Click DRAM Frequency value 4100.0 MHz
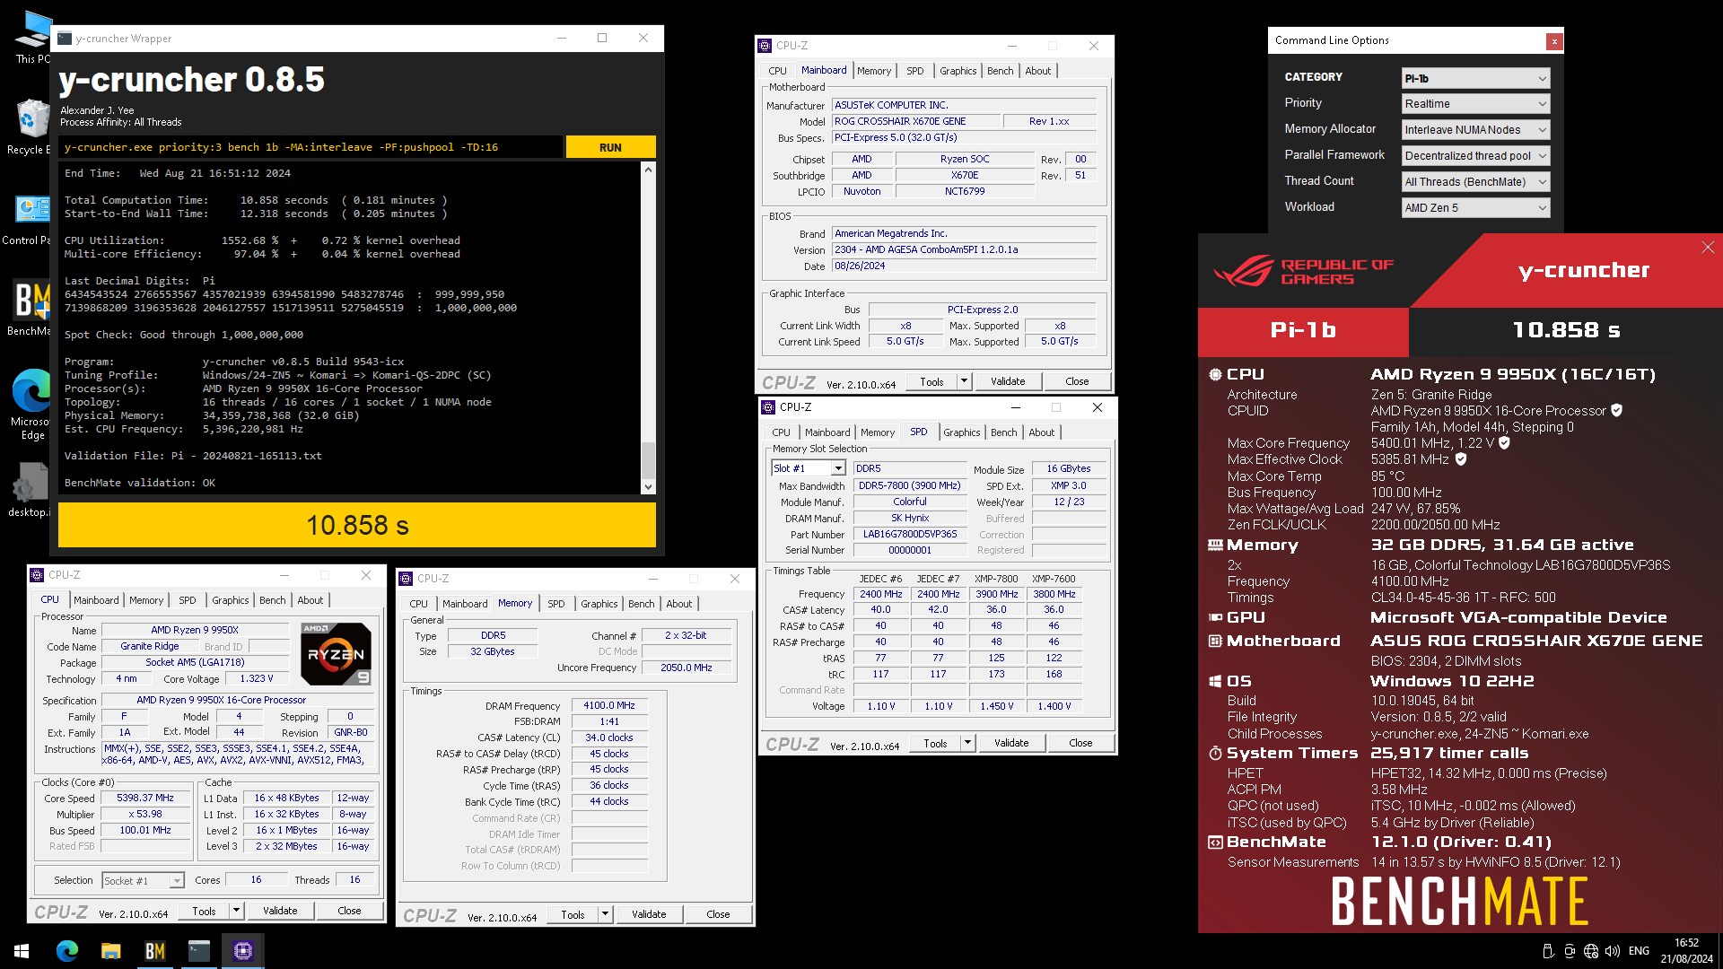Screen dimensions: 1723x969 (608, 706)
